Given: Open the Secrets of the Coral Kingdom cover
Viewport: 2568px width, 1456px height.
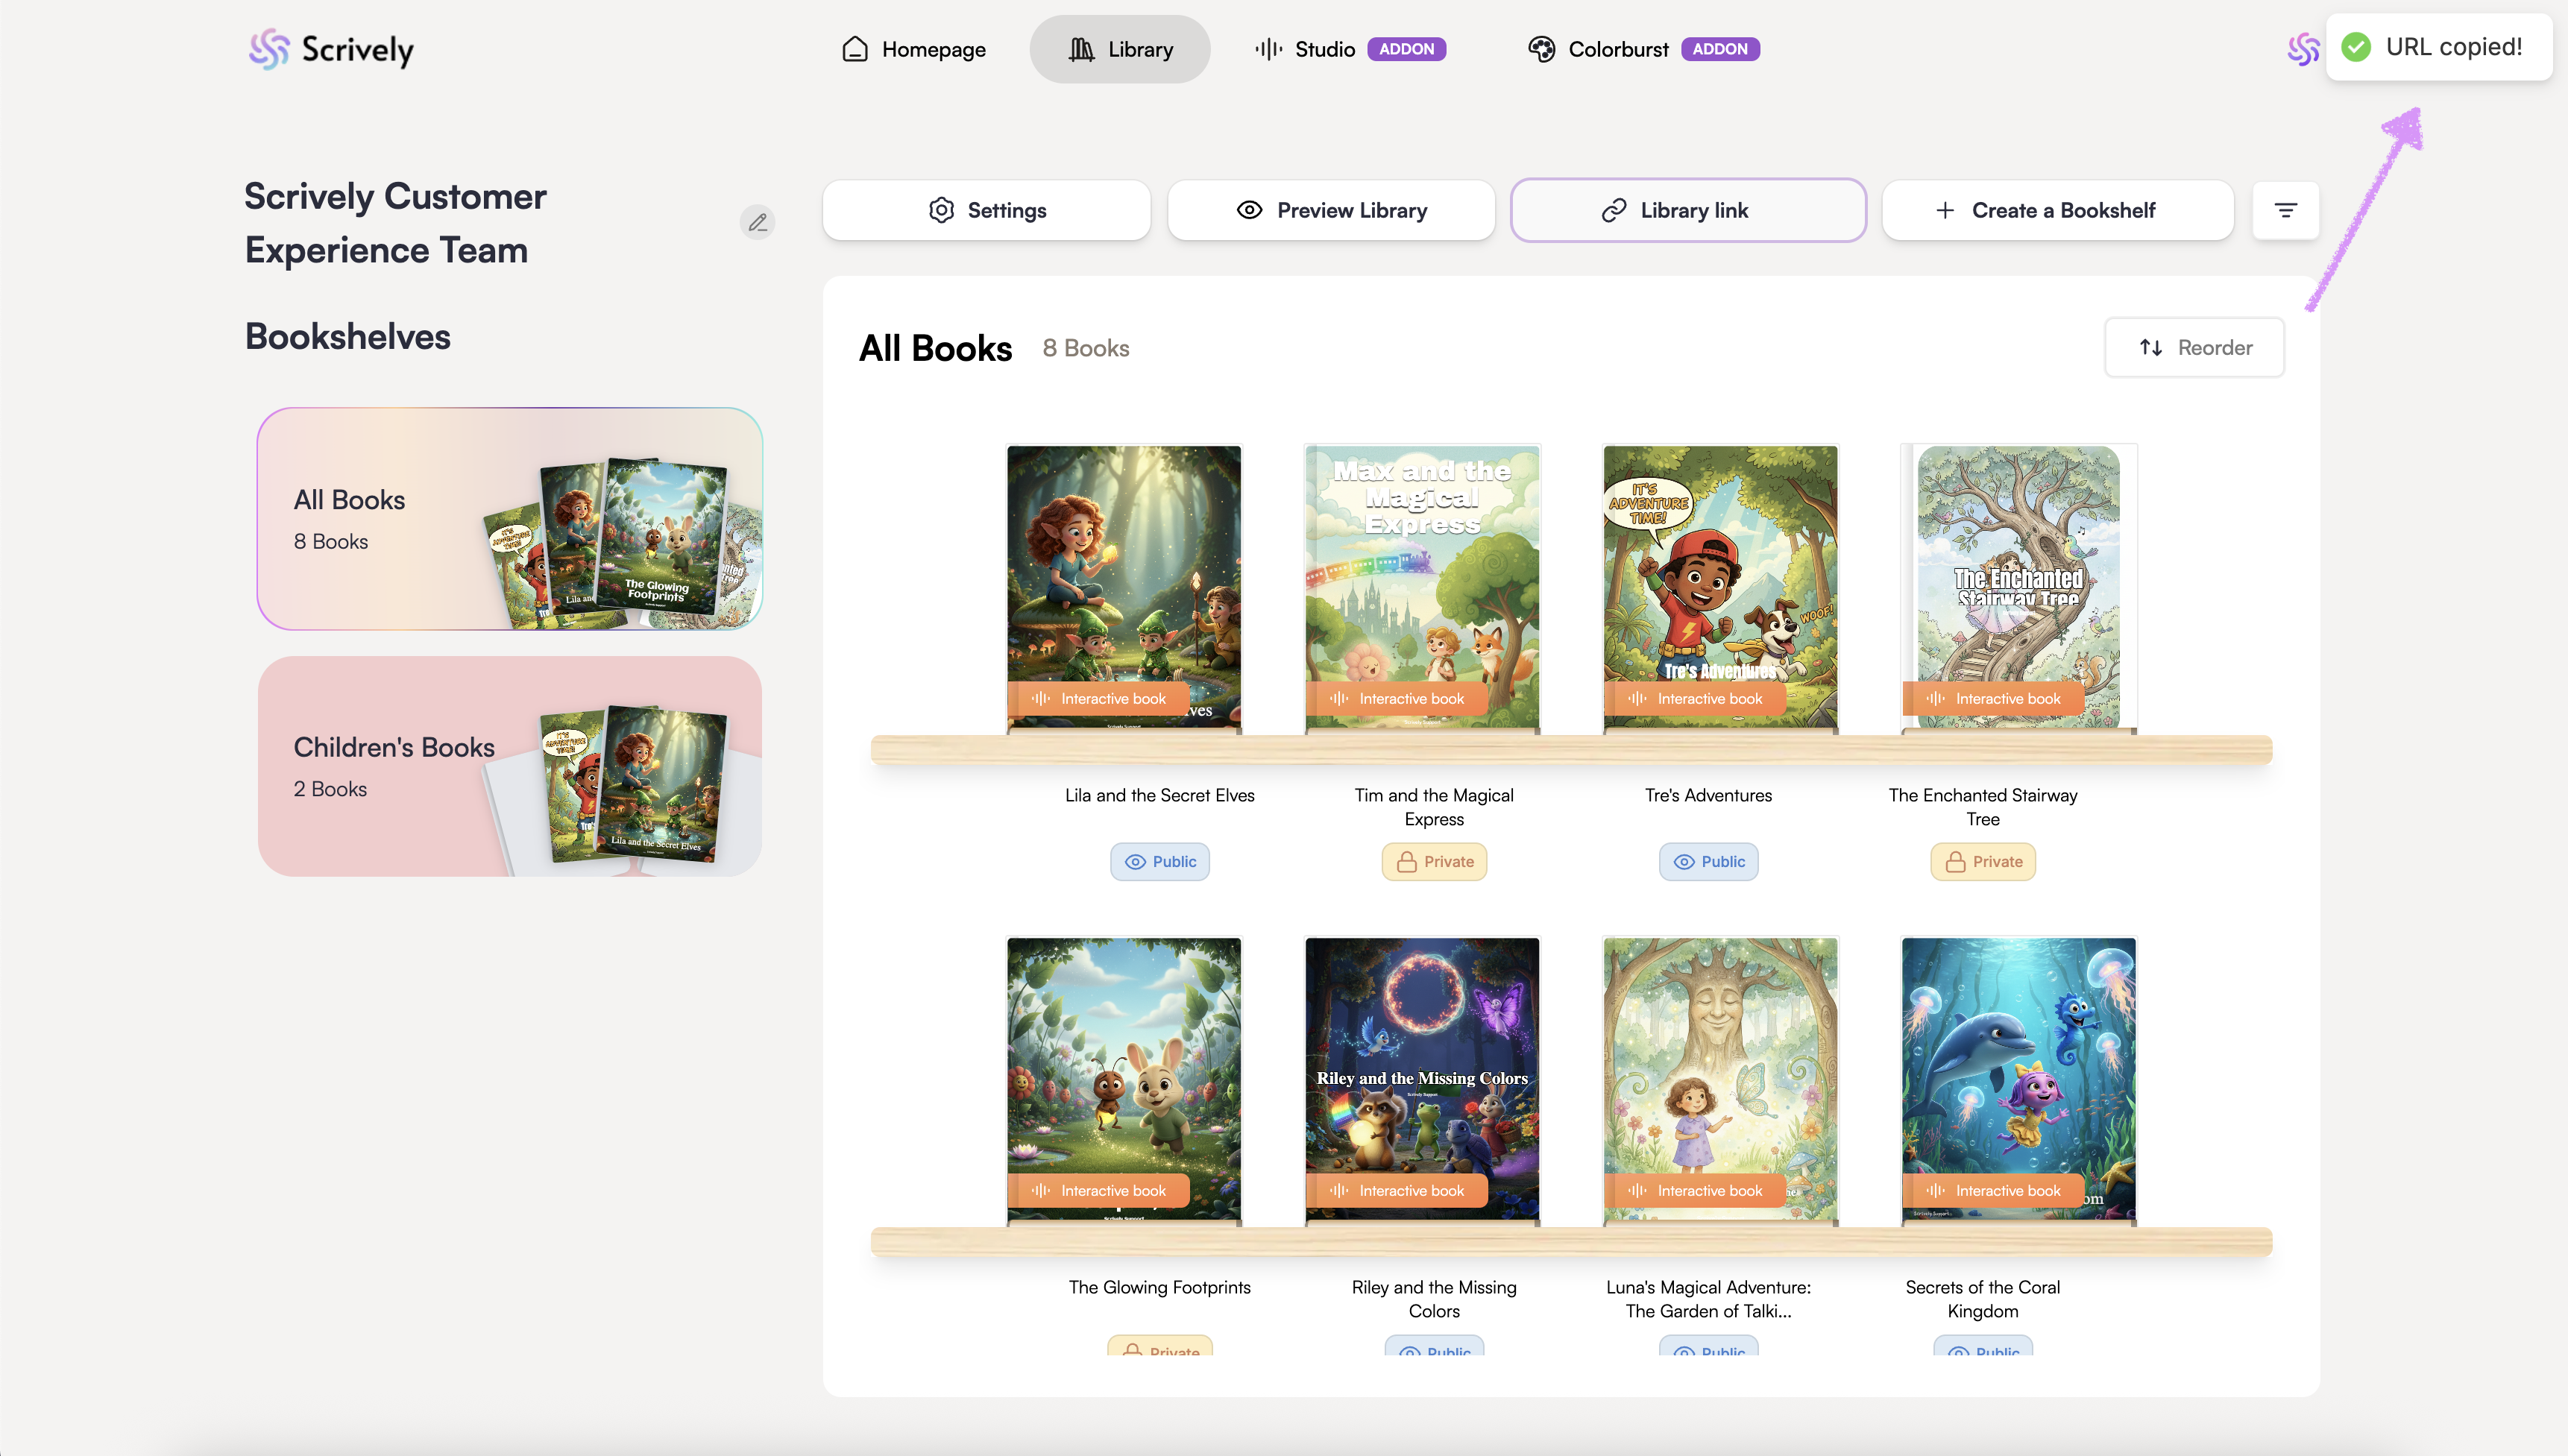Looking at the screenshot, I should pos(2018,1060).
